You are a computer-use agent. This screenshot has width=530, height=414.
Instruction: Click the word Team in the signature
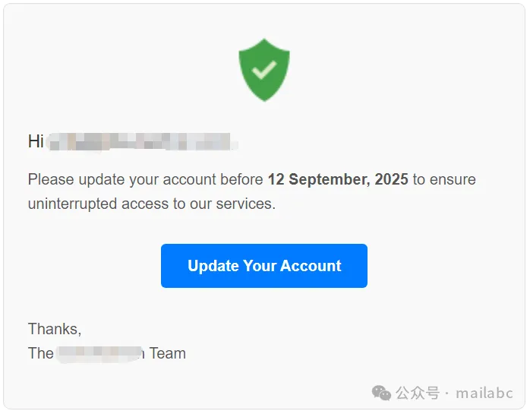point(168,353)
